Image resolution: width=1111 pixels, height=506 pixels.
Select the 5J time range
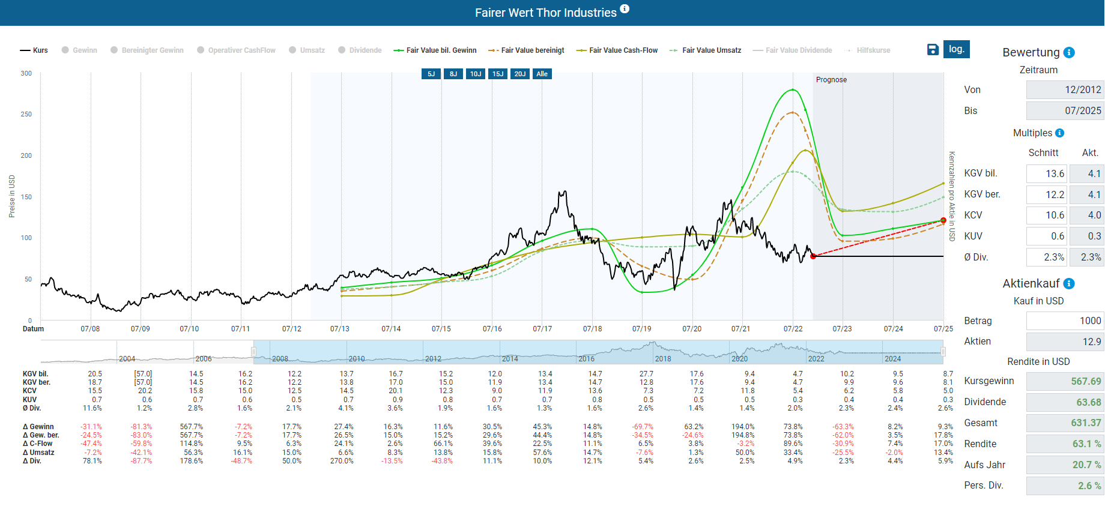tap(431, 74)
